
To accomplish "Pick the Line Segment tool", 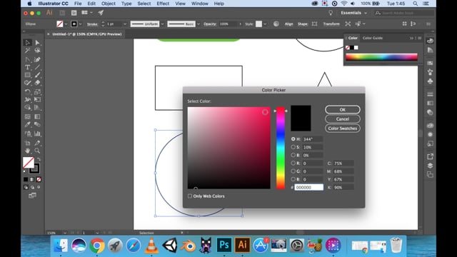I will [37, 67].
